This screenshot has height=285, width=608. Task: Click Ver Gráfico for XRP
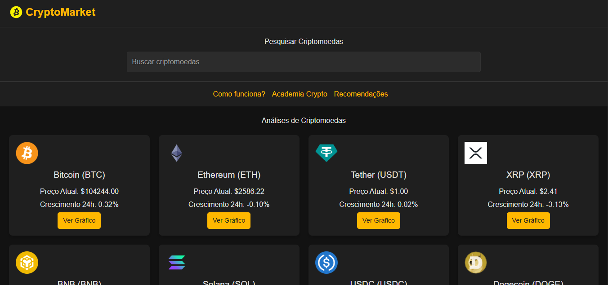click(528, 220)
